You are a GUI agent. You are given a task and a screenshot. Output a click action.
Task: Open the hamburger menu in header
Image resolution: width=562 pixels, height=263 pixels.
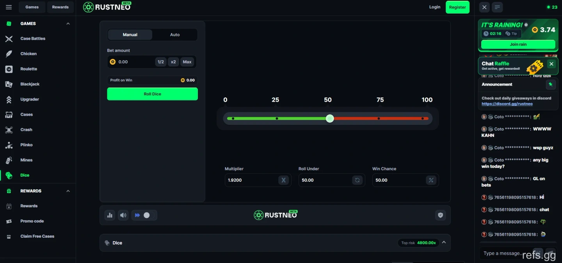pos(9,7)
